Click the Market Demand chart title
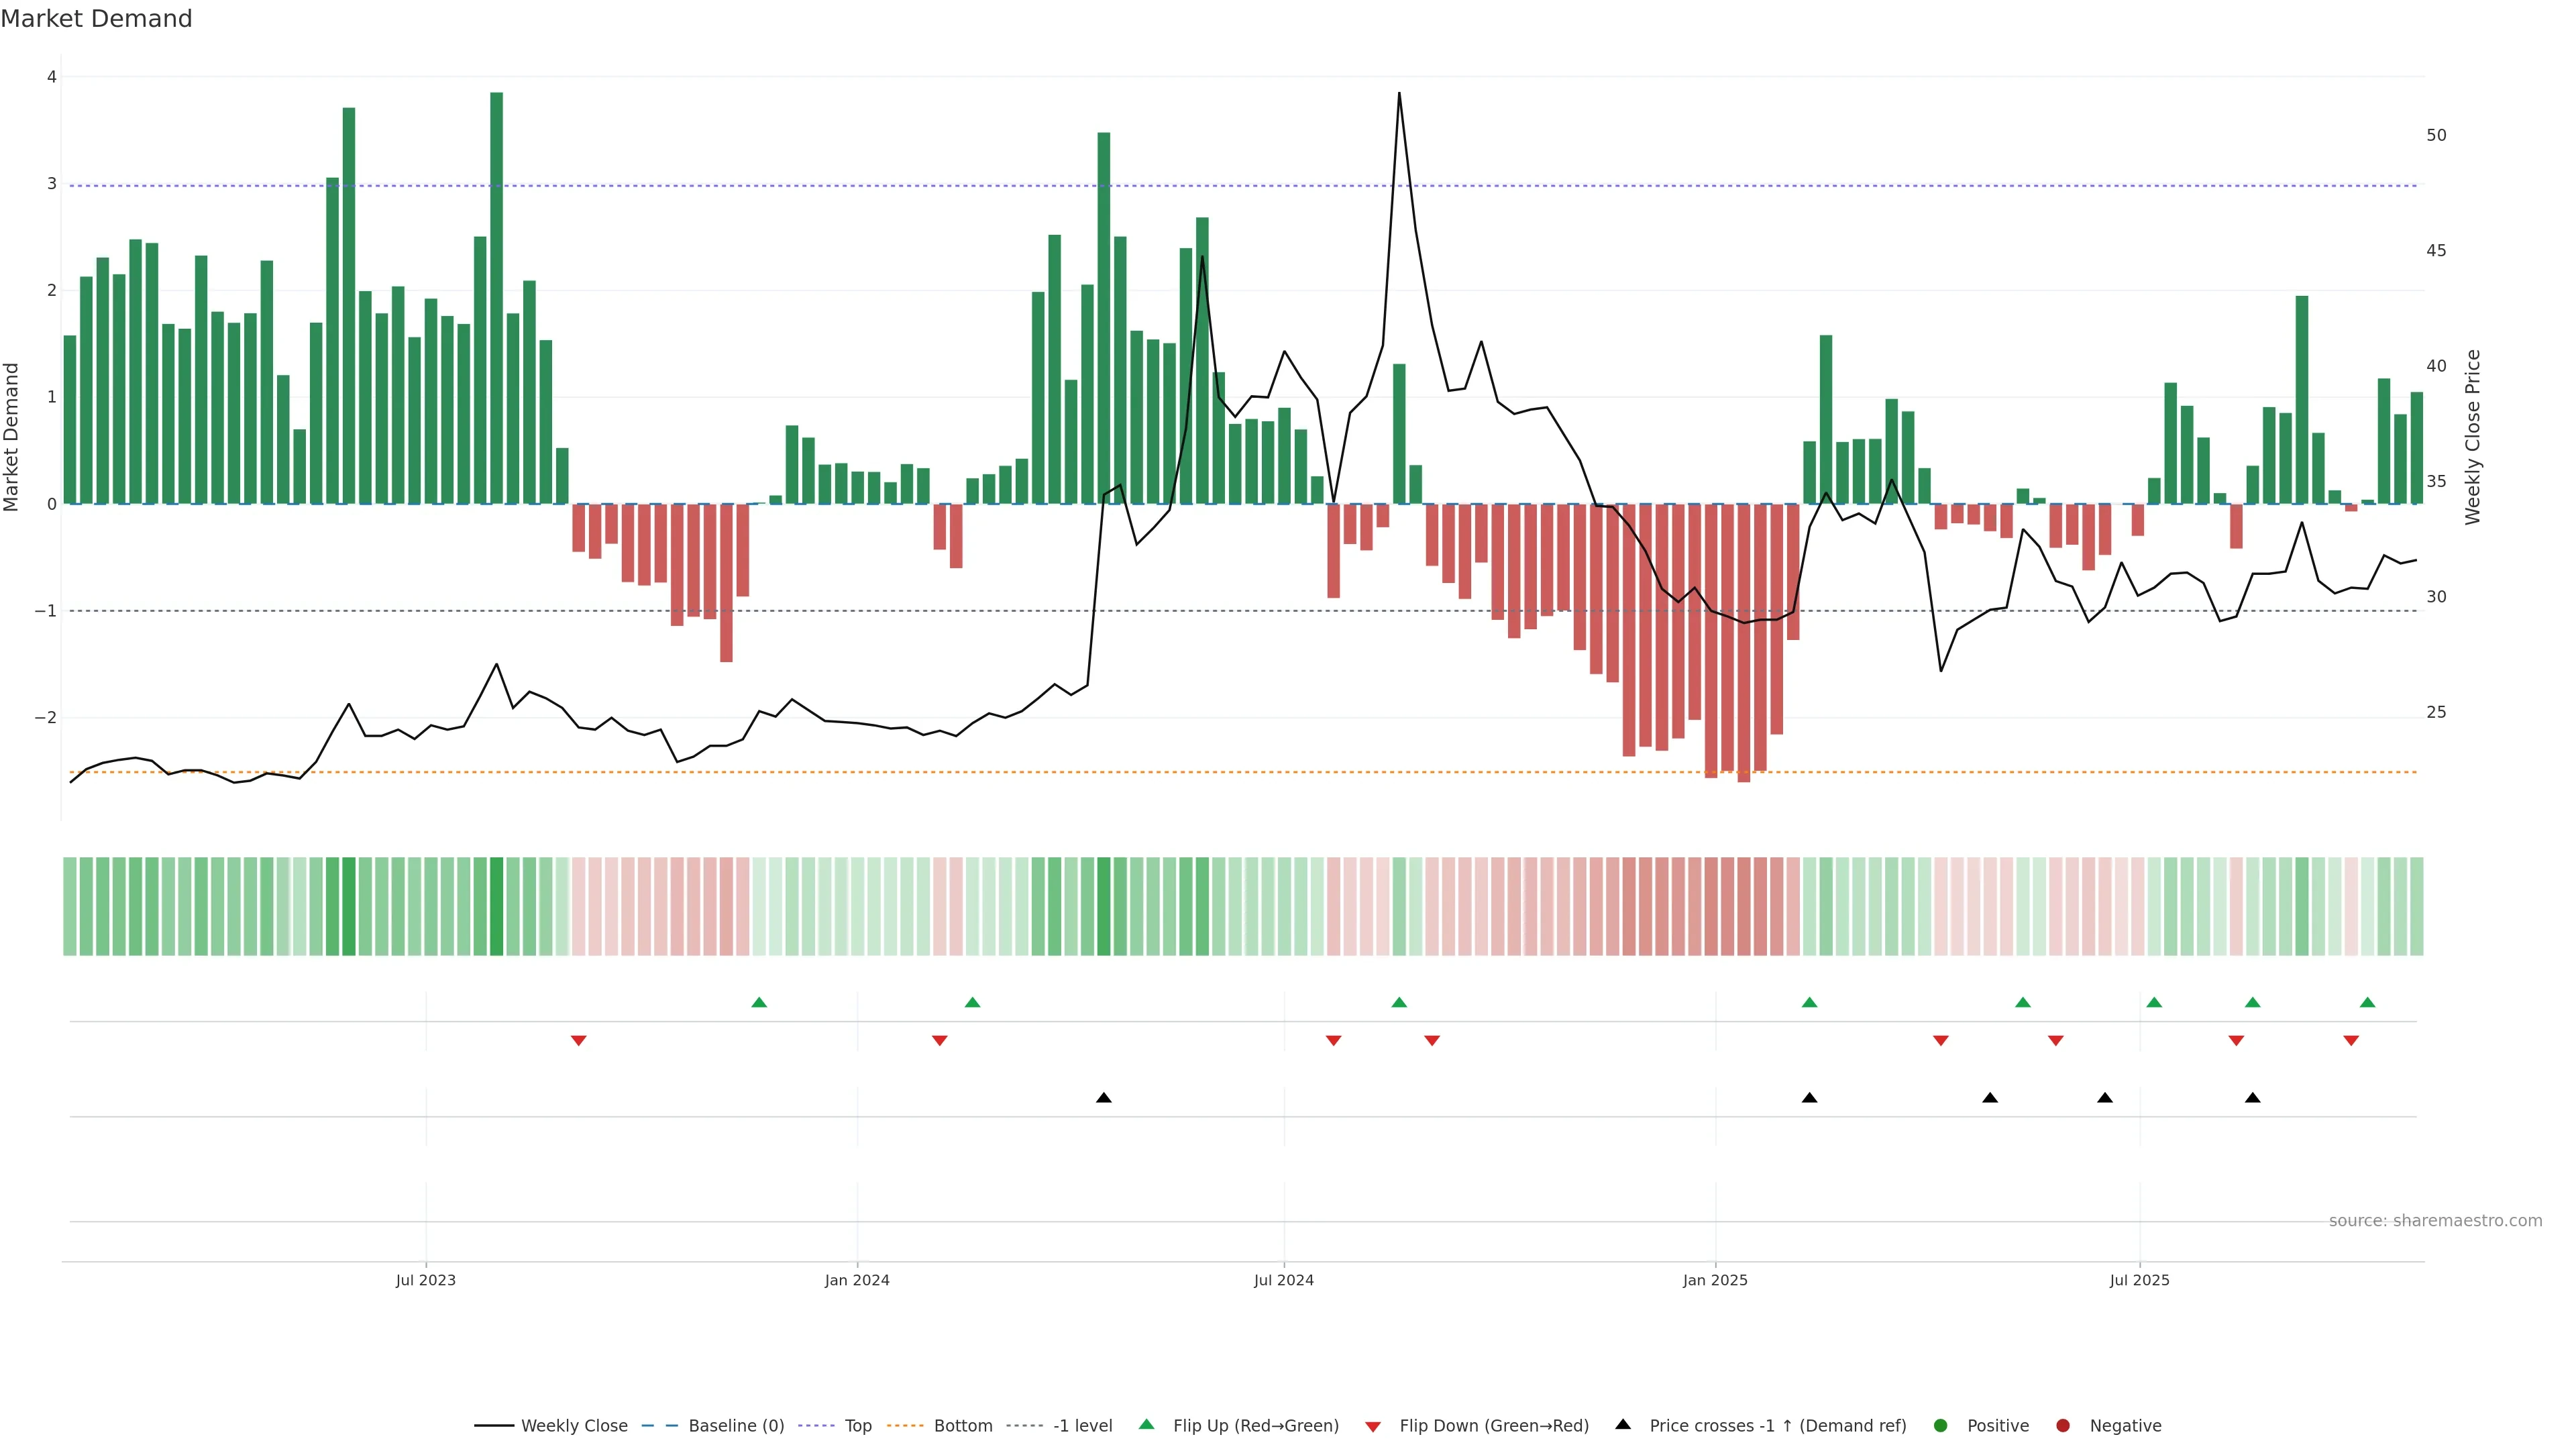The width and height of the screenshot is (2576, 1449). [96, 19]
